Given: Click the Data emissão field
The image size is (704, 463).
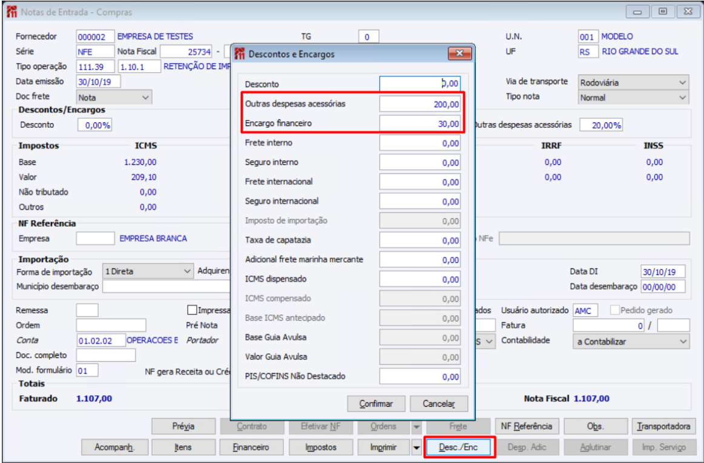Looking at the screenshot, I should click(x=98, y=82).
